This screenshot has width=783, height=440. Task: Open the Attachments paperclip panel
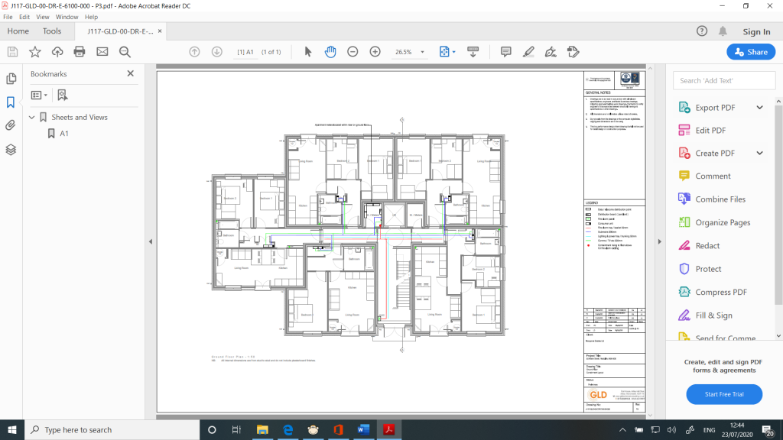[11, 125]
